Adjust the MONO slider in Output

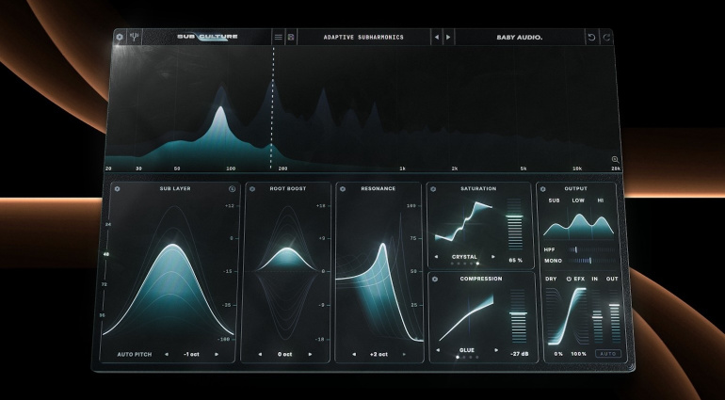(x=592, y=261)
